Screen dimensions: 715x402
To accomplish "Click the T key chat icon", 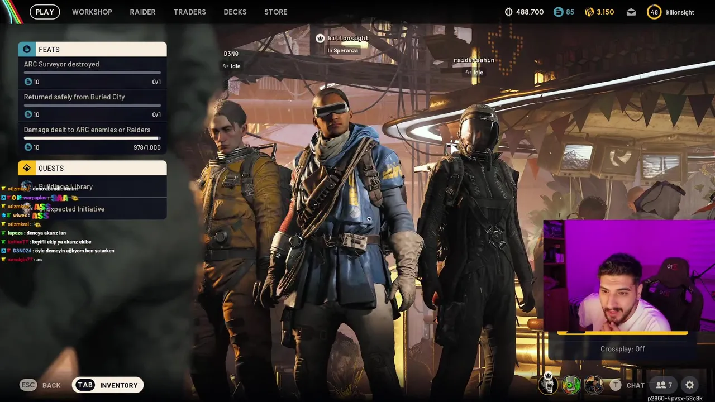I will tap(615, 385).
